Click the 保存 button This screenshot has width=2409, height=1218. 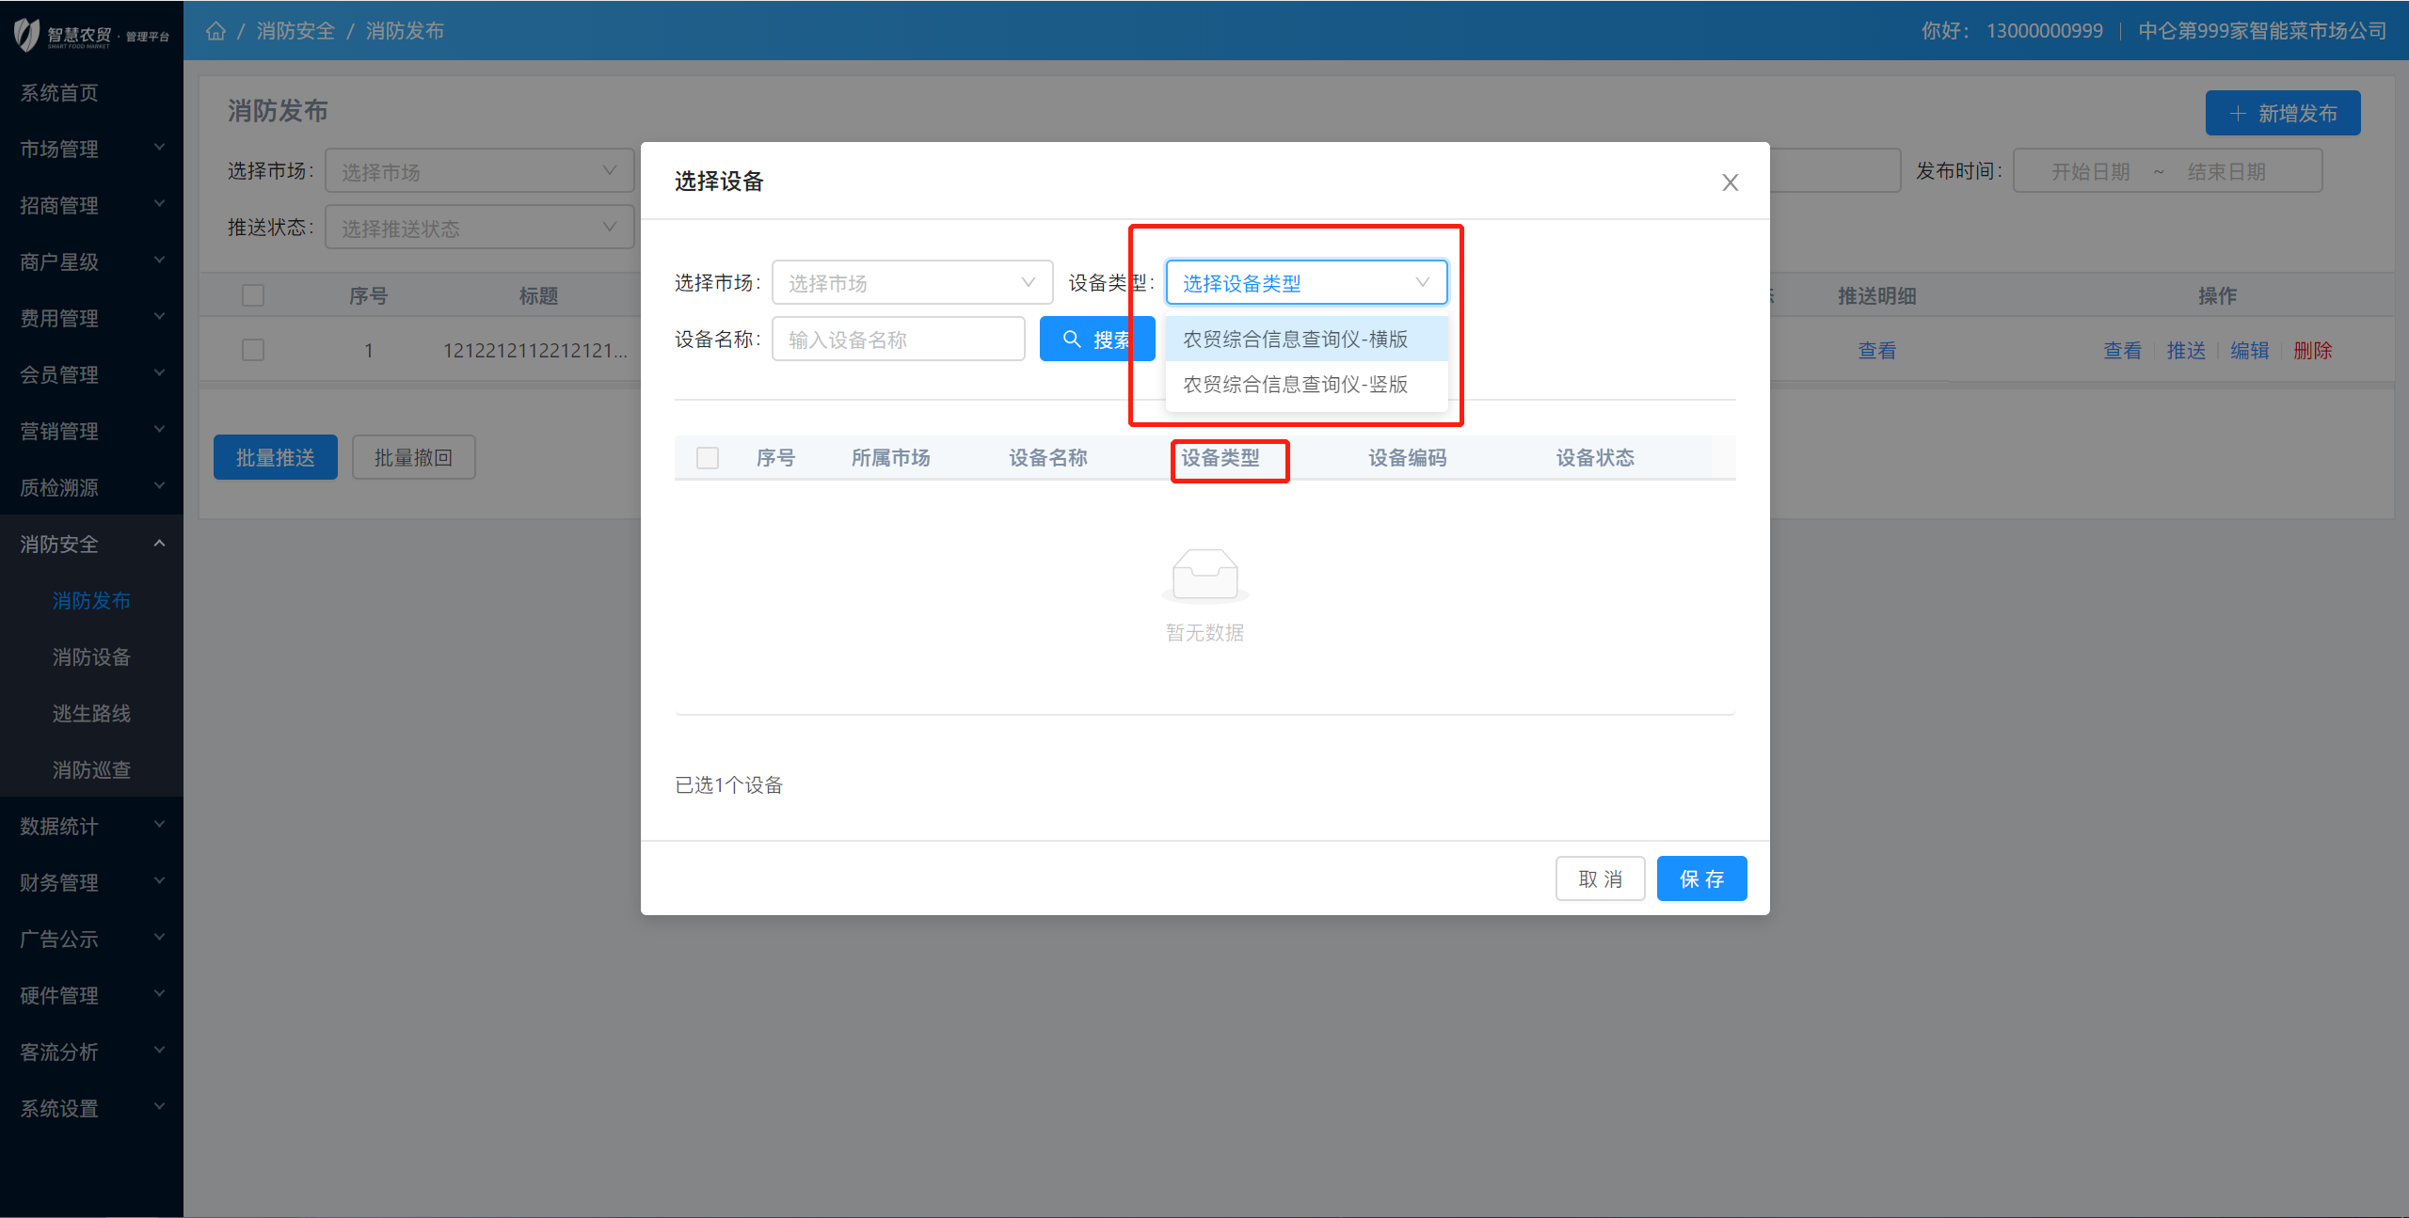click(1700, 878)
